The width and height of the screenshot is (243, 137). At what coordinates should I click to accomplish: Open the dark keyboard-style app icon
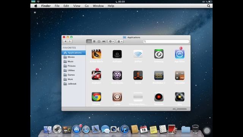pyautogui.click(x=159, y=75)
